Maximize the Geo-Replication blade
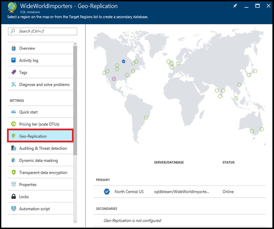274x229 pixels. [x=258, y=6]
